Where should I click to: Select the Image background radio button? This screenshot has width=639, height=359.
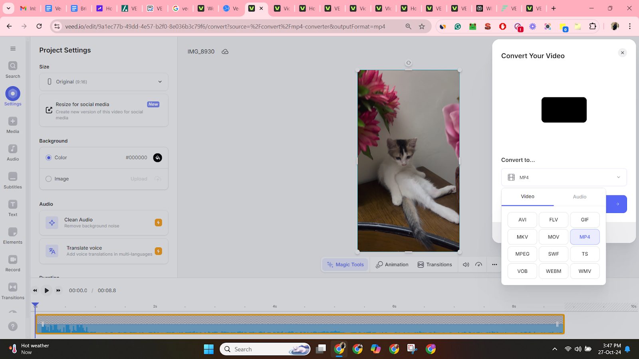tap(48, 179)
